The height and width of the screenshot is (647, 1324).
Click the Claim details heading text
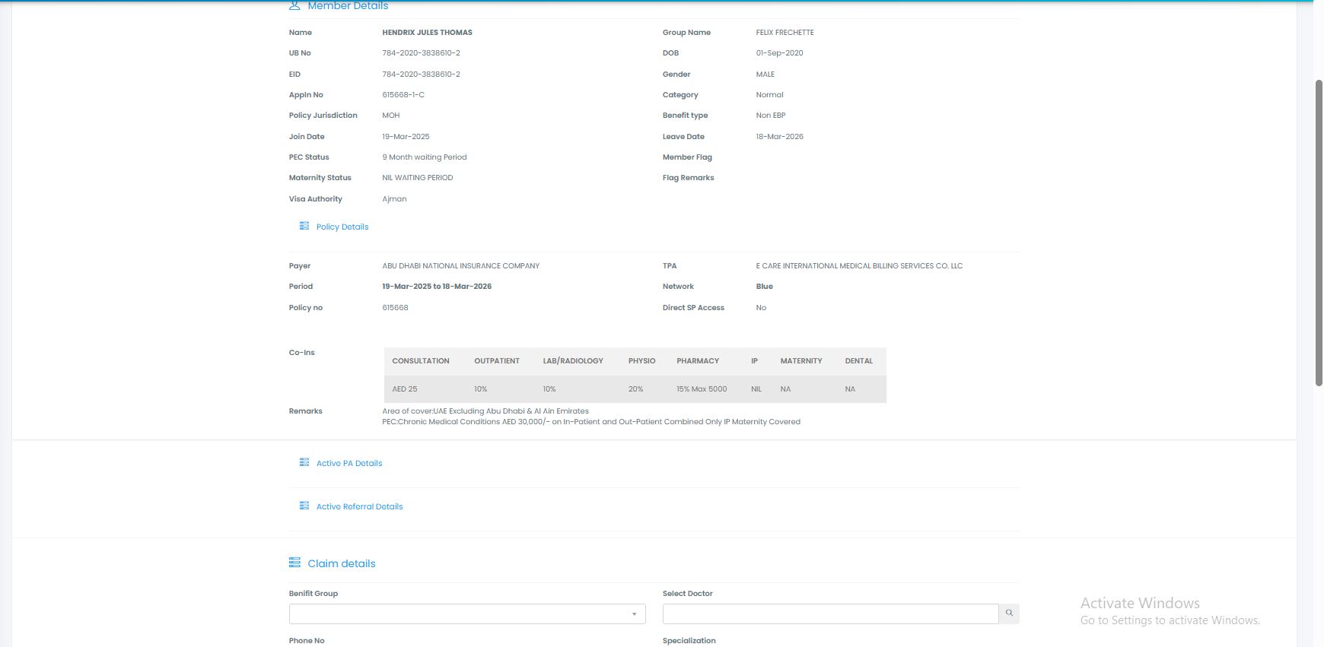(341, 563)
